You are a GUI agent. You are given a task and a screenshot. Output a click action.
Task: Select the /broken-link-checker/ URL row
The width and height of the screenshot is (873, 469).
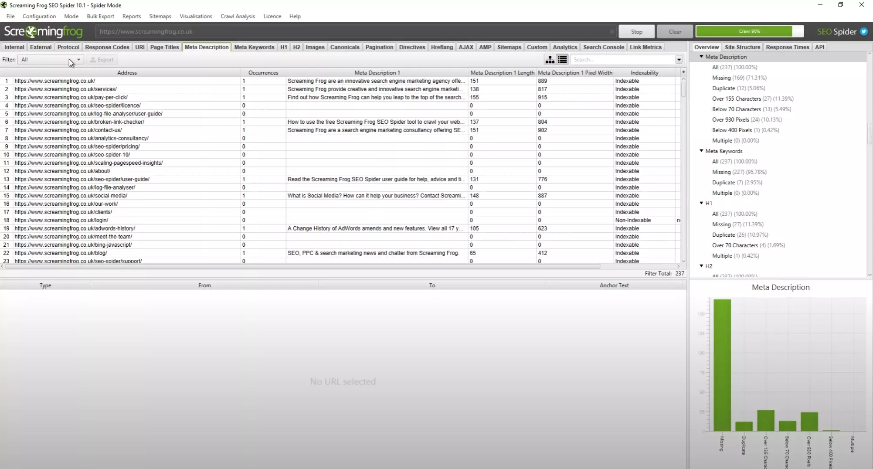pos(340,122)
